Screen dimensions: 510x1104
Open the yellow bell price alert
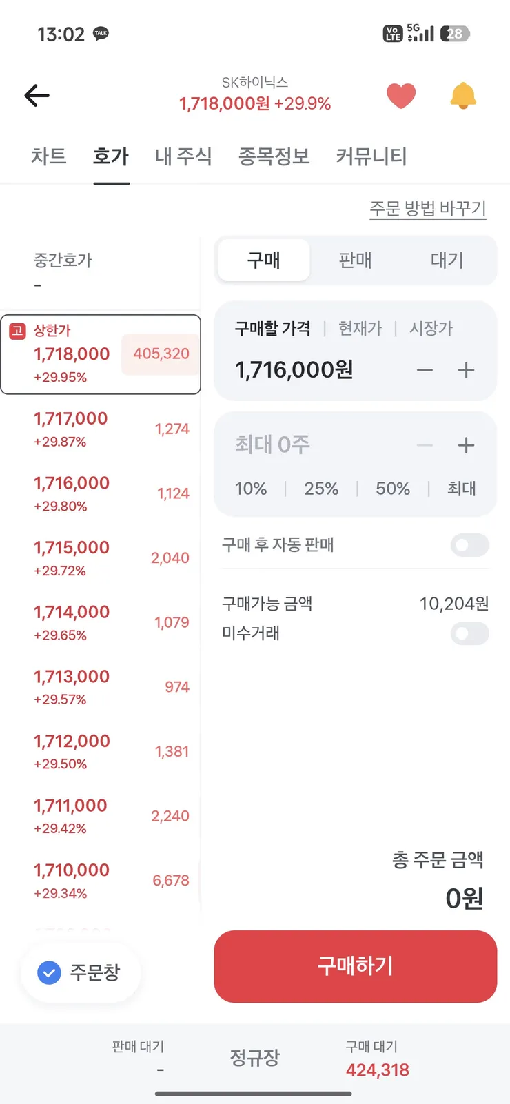(x=463, y=96)
